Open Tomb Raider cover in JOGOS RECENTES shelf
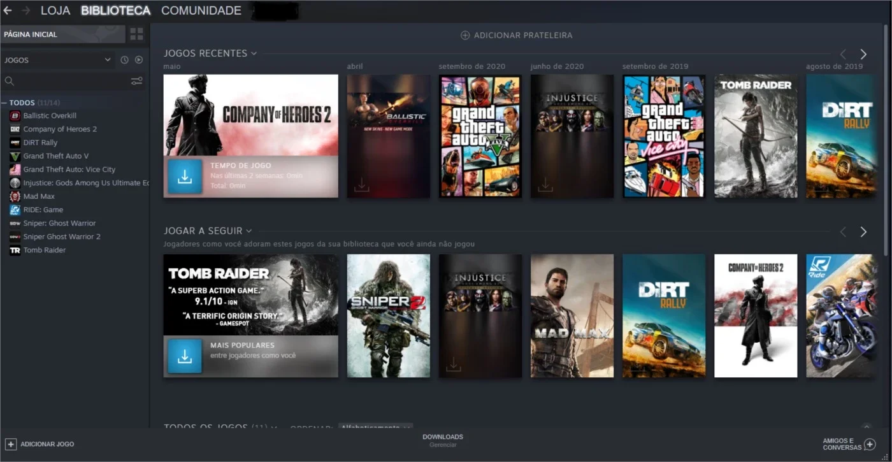Image resolution: width=892 pixels, height=462 pixels. coord(756,136)
